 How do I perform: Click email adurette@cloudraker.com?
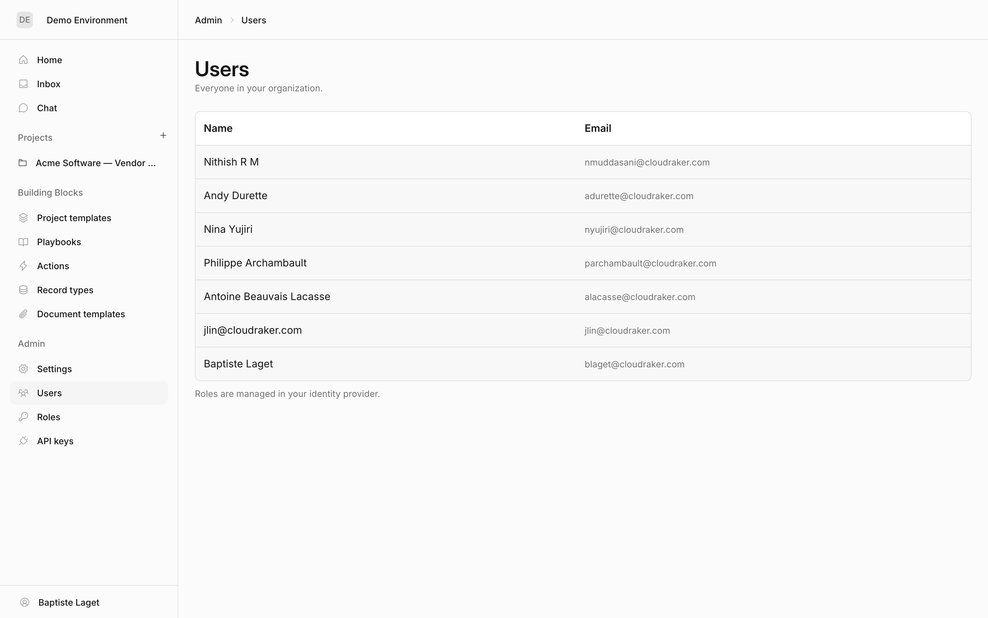coord(639,196)
